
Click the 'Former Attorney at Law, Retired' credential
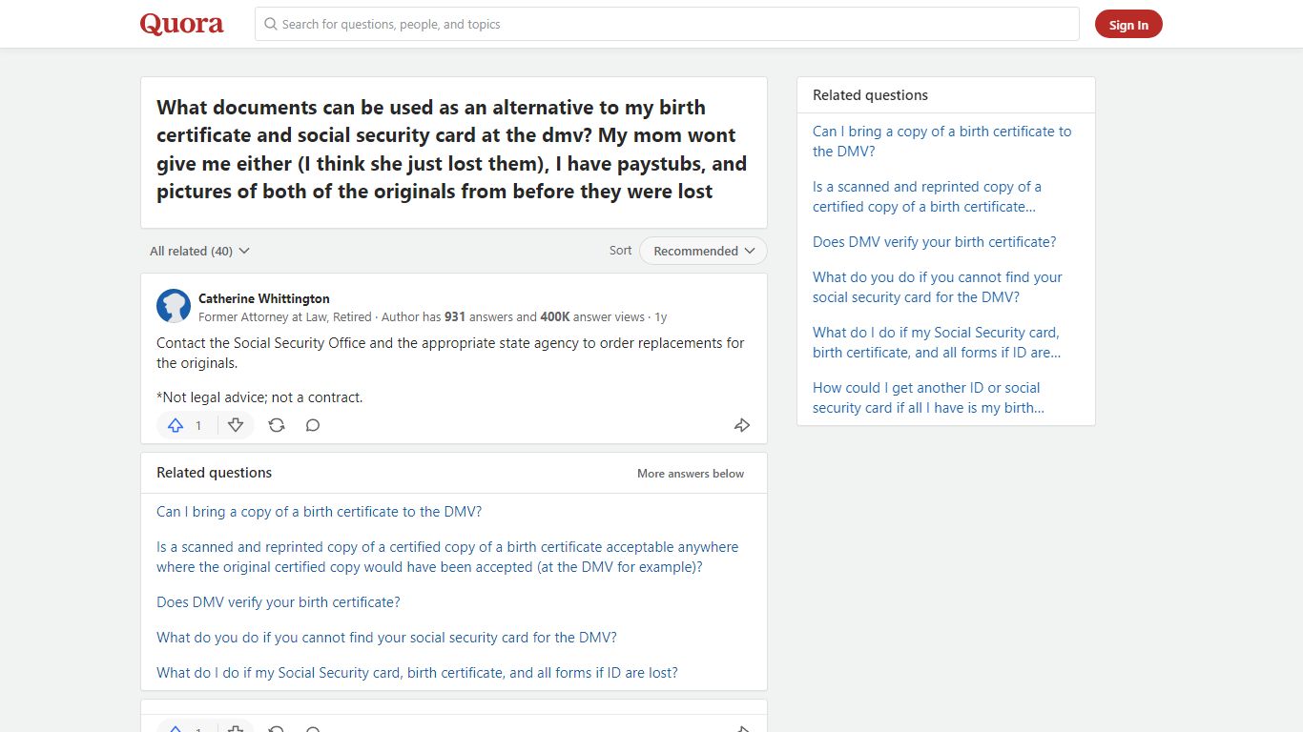(x=285, y=317)
